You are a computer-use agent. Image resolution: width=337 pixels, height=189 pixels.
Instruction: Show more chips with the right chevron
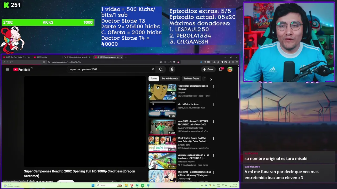pyautogui.click(x=211, y=79)
